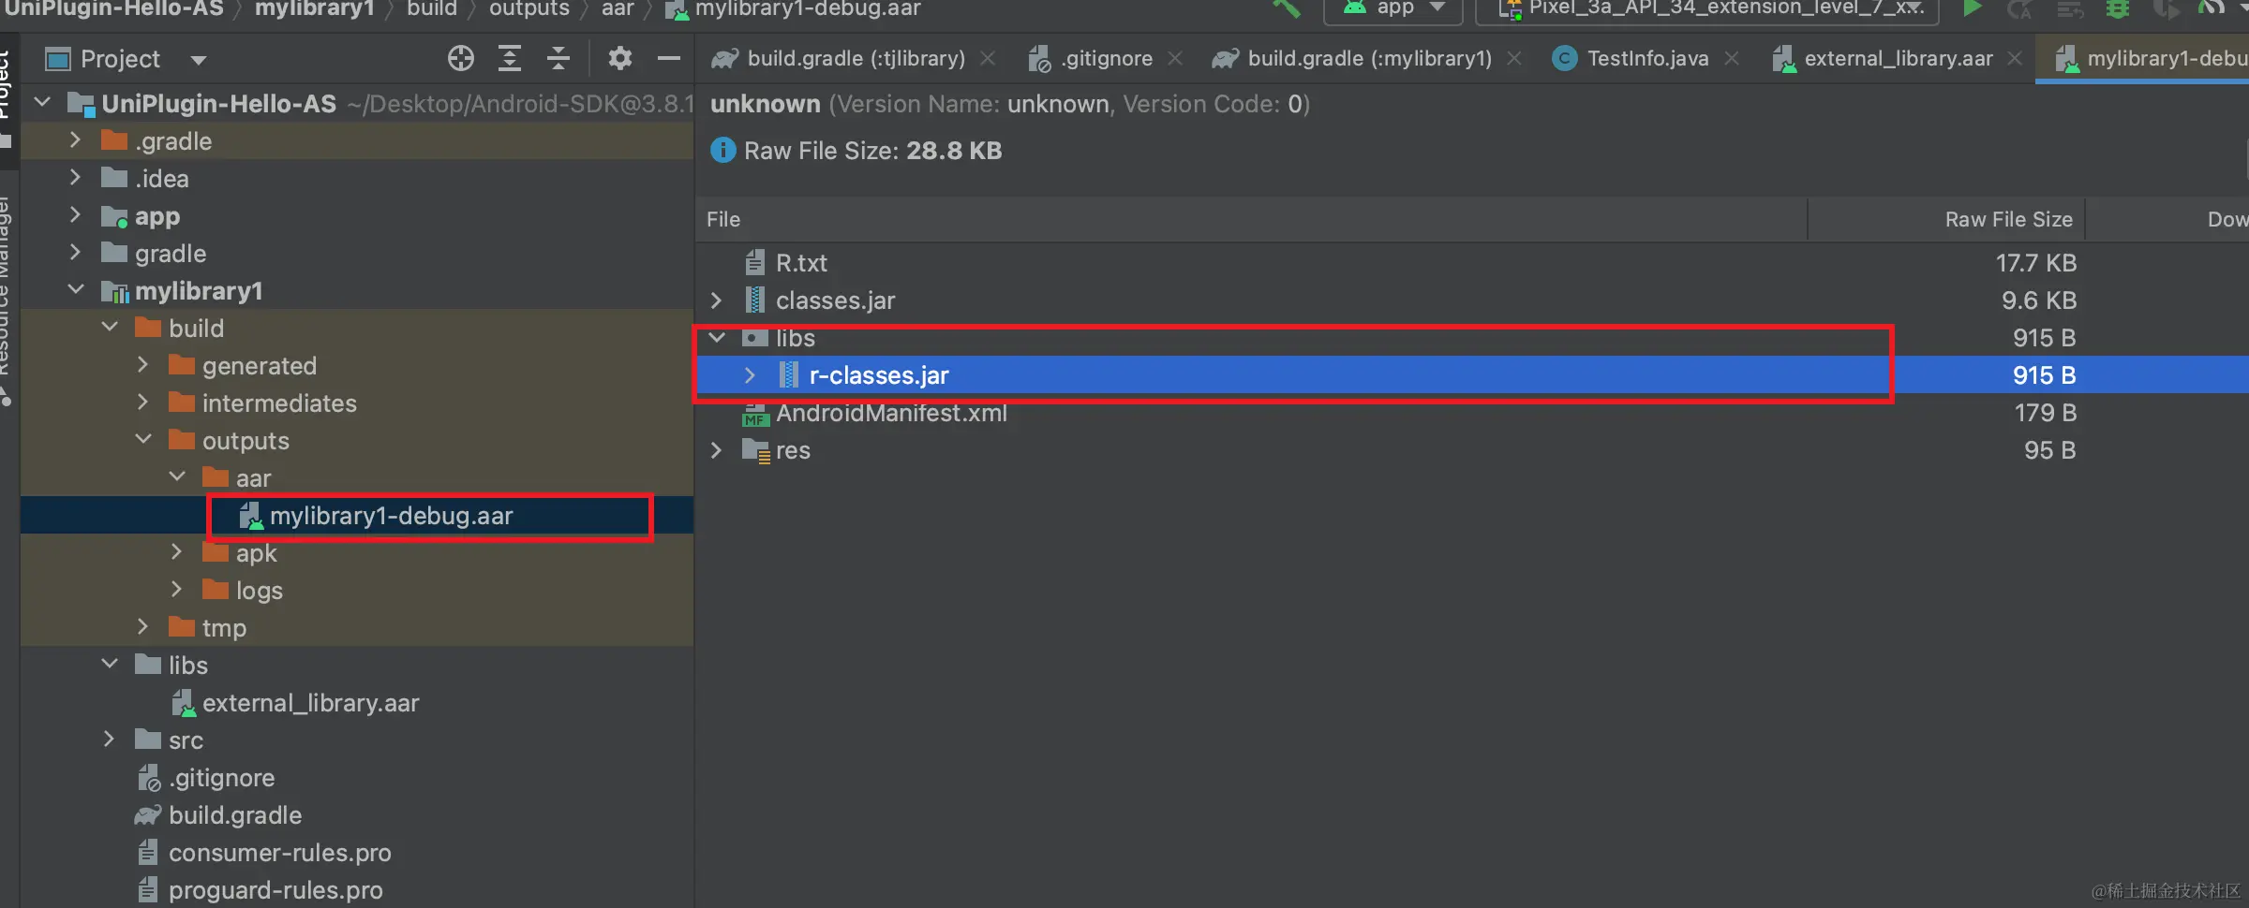This screenshot has width=2249, height=908.
Task: Expand the src folder
Action: point(110,740)
